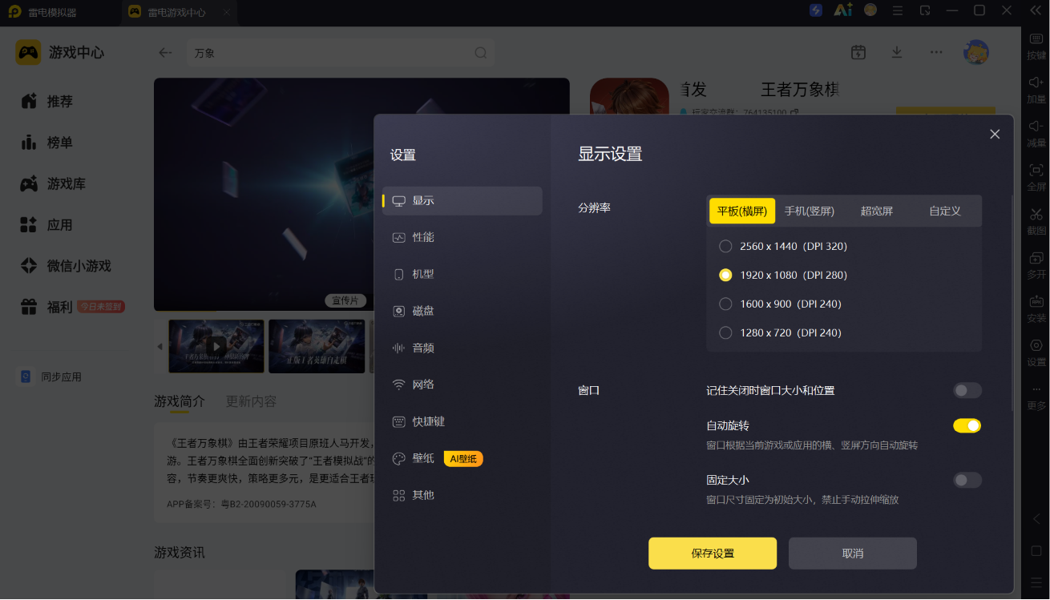
Task: Click the Android home square in right toolbar
Action: tap(1036, 551)
